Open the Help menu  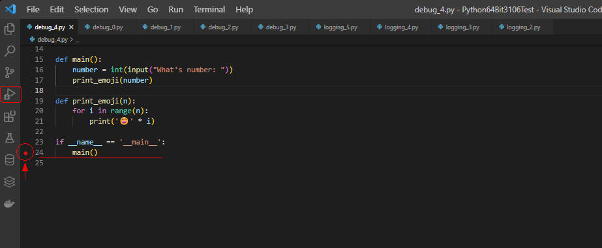244,9
